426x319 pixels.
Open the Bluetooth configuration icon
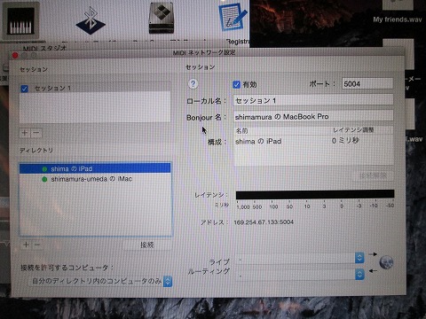click(91, 20)
